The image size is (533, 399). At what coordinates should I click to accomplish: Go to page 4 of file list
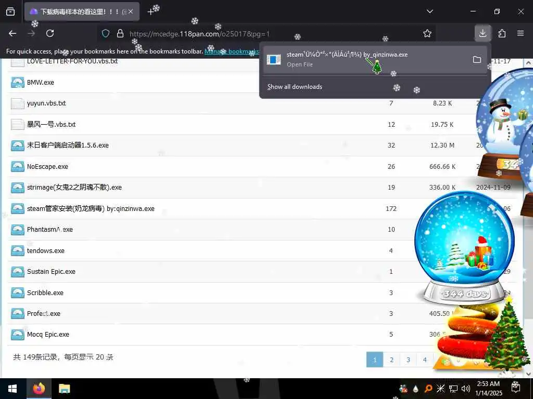tap(425, 360)
